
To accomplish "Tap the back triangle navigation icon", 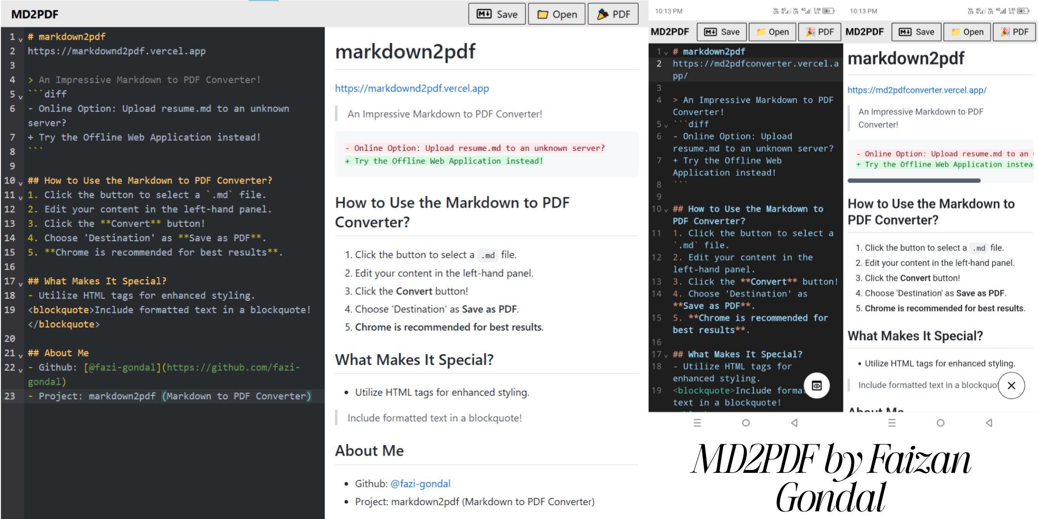I will click(794, 423).
